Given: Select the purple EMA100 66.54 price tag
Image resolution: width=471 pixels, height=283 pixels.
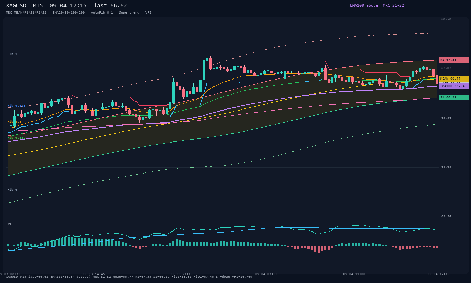Looking at the screenshot, I should click(x=454, y=86).
